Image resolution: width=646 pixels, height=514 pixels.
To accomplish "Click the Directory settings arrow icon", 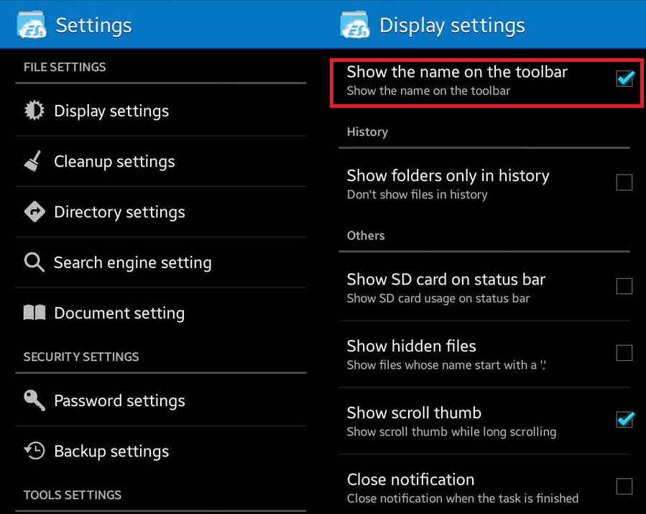I will [34, 212].
